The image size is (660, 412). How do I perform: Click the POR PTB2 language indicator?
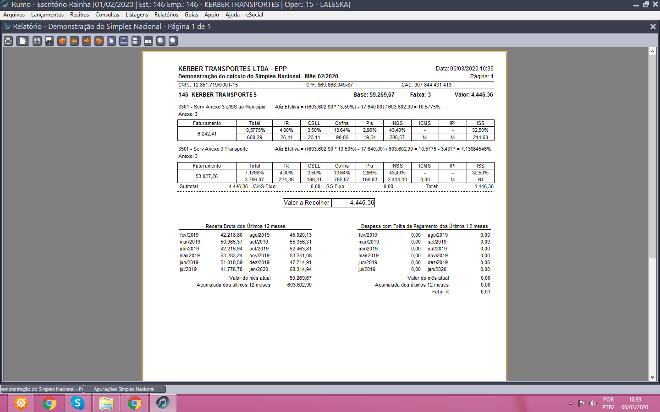[608, 403]
